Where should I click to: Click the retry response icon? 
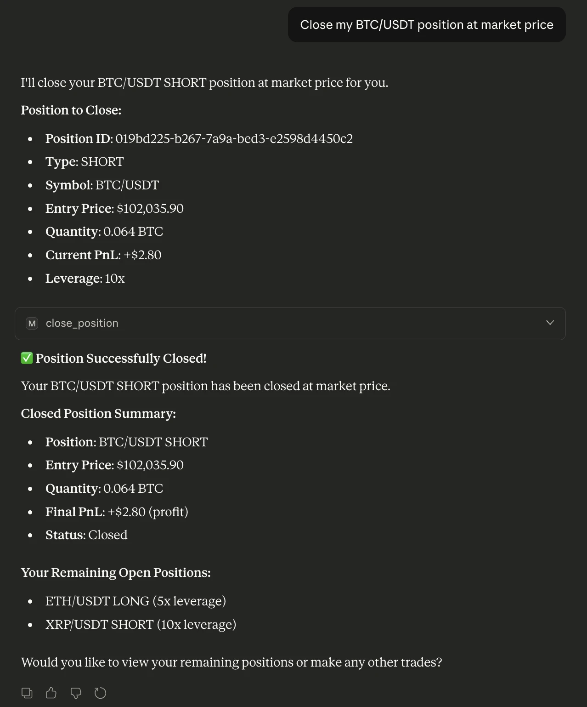click(x=100, y=693)
